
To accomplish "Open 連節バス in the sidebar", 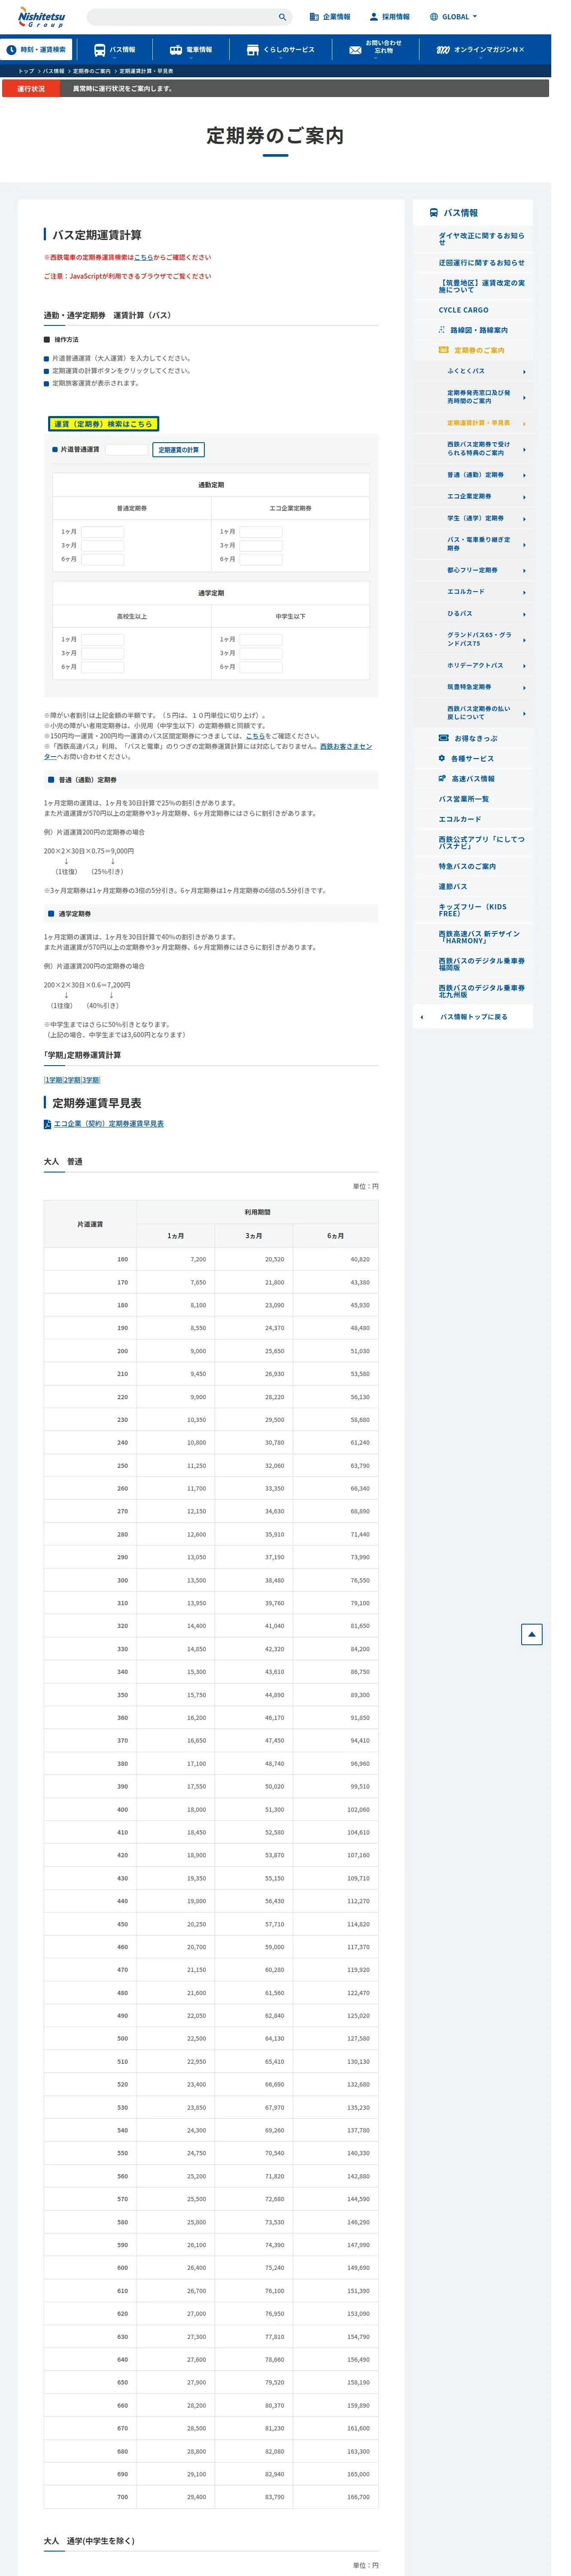I will coord(453,886).
